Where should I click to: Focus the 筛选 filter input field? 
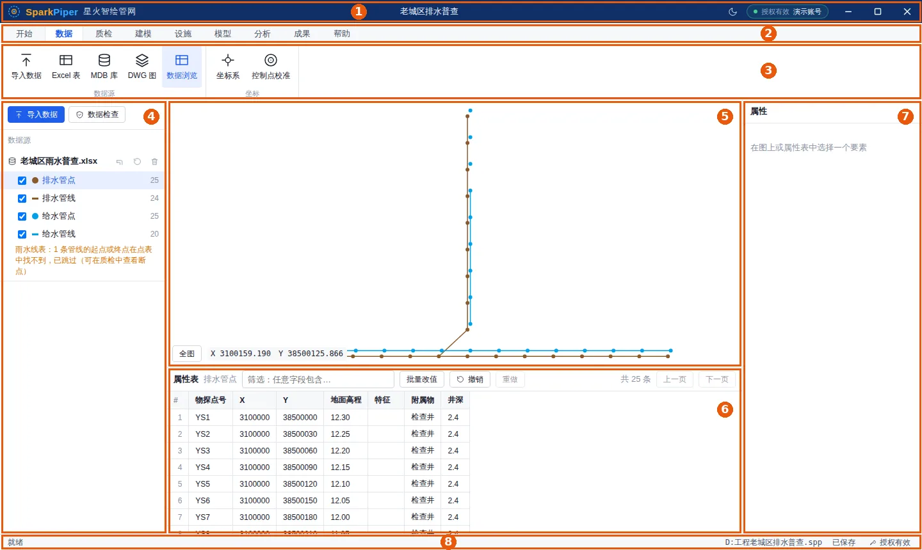point(318,379)
